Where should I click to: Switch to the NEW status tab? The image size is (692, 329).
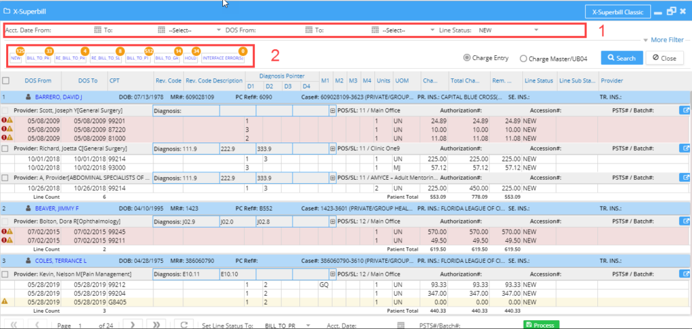16,58
